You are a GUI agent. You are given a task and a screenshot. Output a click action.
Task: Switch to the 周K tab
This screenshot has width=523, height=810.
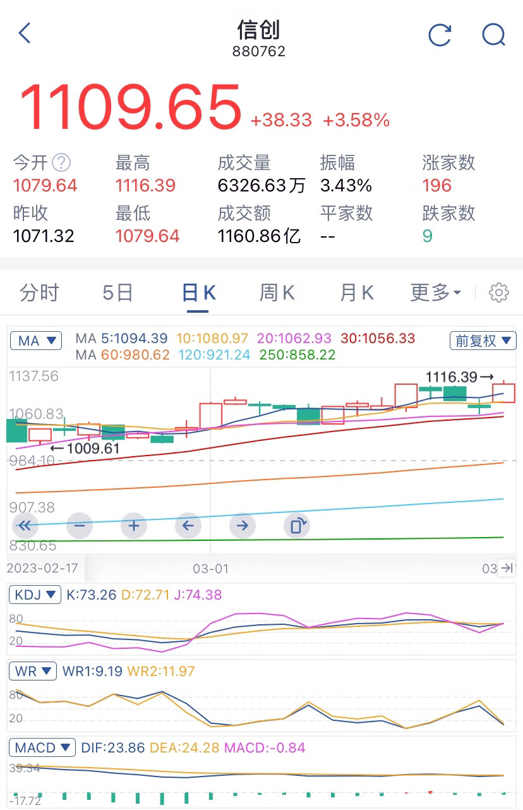point(277,293)
